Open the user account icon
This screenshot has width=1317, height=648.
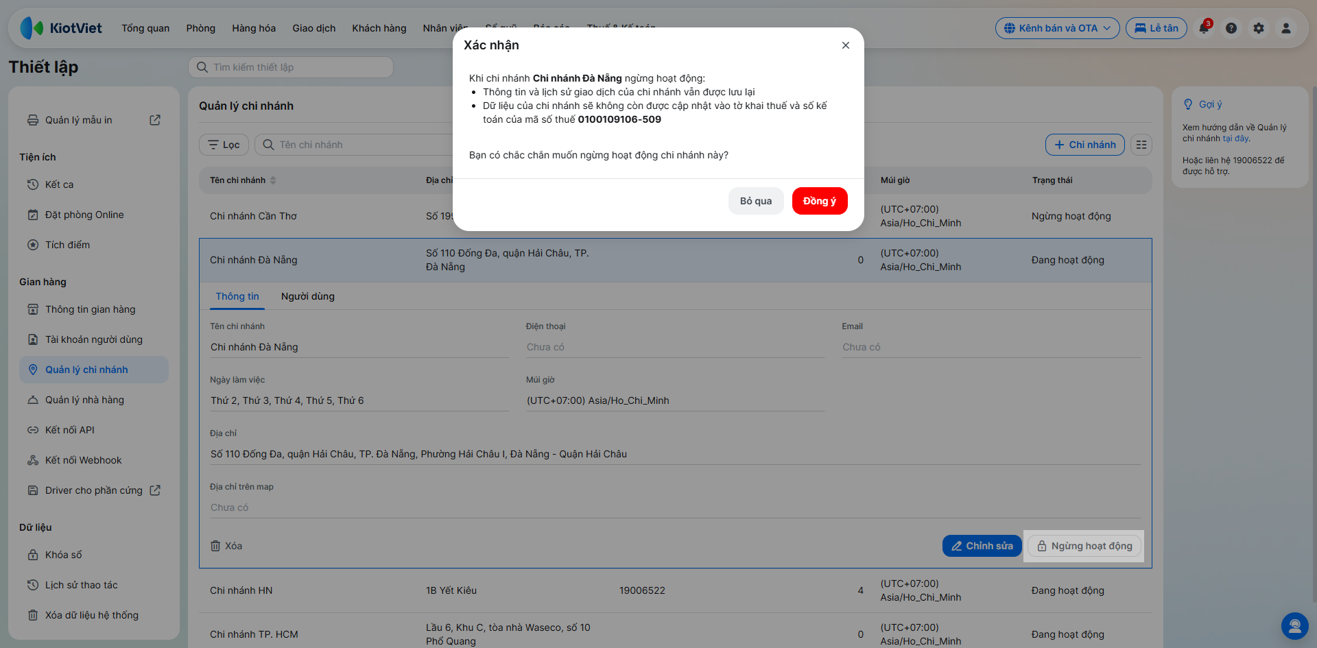[x=1286, y=28]
